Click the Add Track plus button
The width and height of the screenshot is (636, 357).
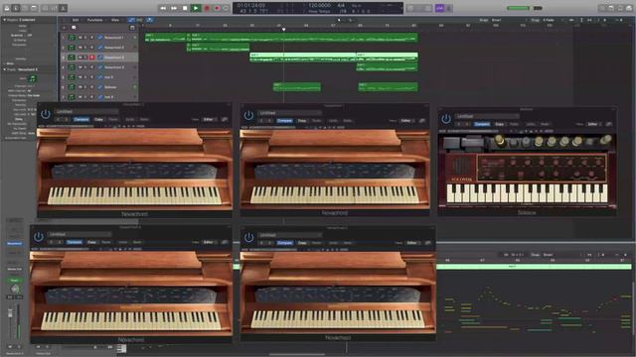tap(64, 28)
